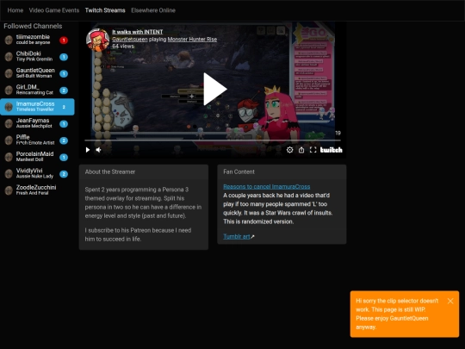Open the 'It walks with INTENT' title link
This screenshot has width=465, height=349.
click(138, 32)
